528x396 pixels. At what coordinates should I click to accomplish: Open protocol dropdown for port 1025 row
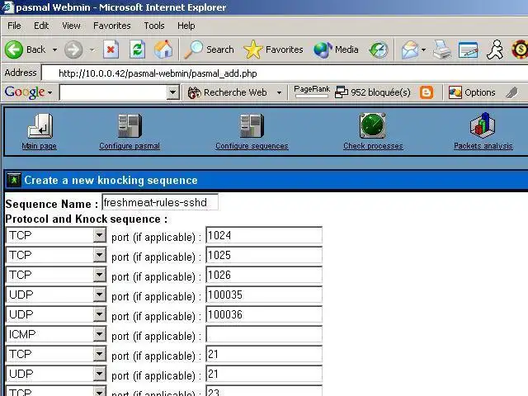click(x=100, y=255)
